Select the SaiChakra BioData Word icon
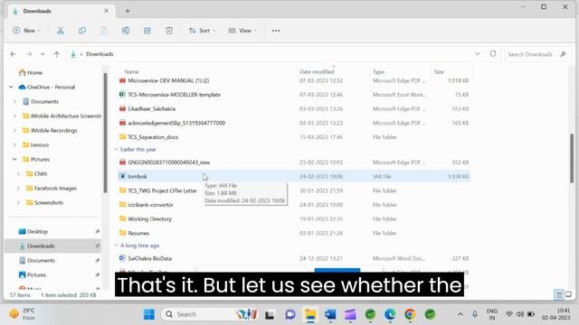 pyautogui.click(x=123, y=258)
